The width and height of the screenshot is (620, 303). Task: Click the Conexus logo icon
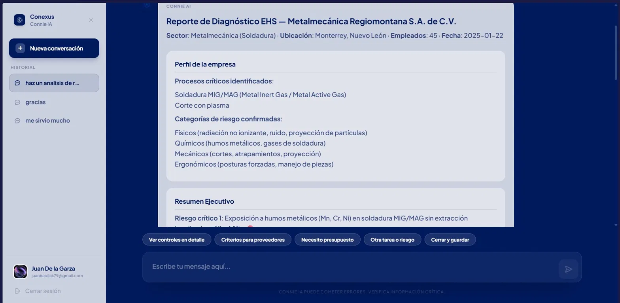[19, 20]
